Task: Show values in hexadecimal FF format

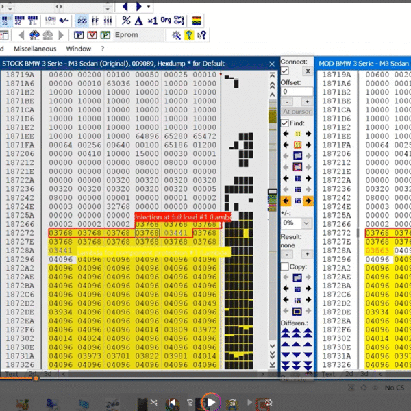Action: [95, 21]
